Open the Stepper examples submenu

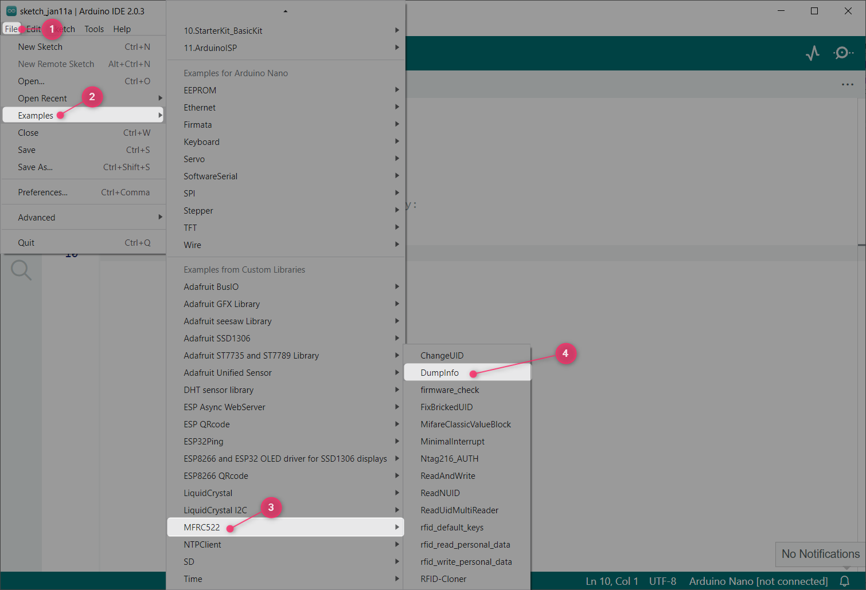click(286, 211)
